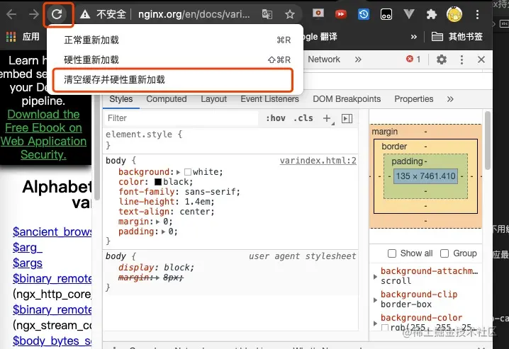Click the display: block declaration text

tap(156, 268)
